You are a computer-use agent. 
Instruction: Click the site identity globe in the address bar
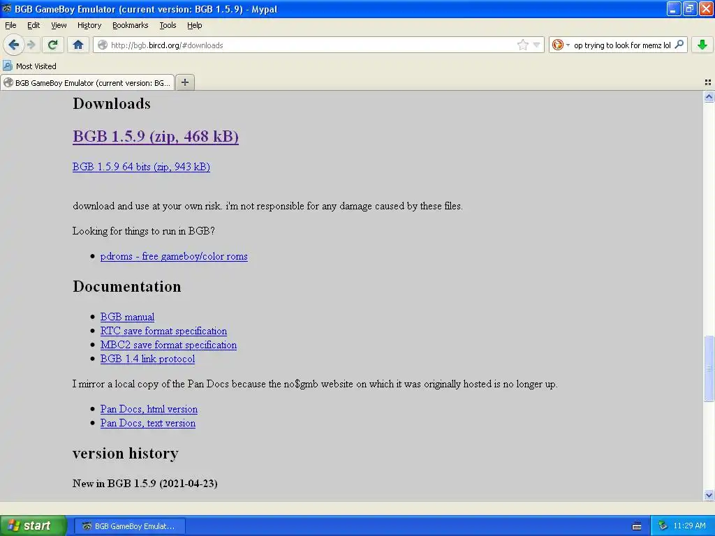(103, 45)
